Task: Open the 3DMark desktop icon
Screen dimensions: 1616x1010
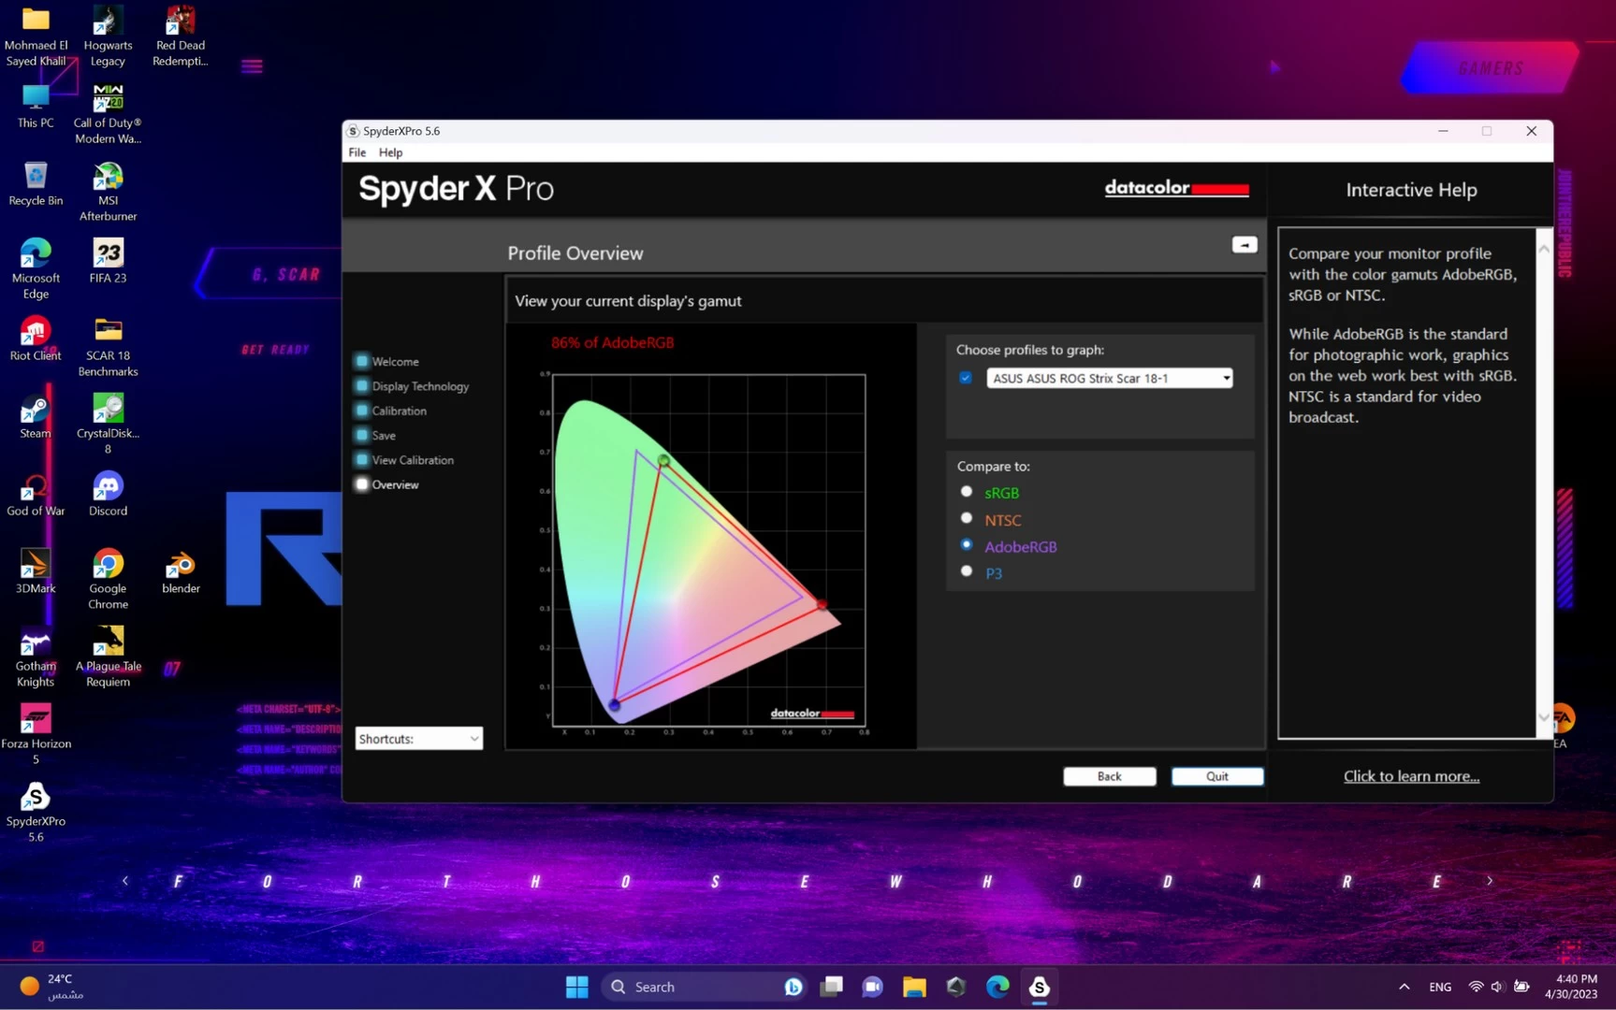Action: (x=36, y=571)
